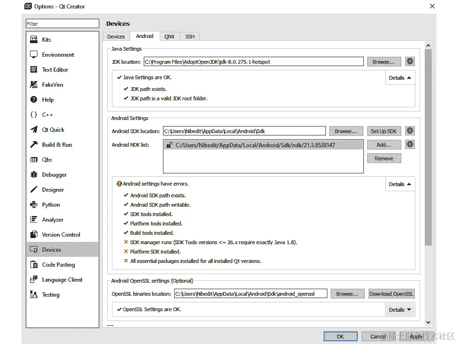The image size is (458, 344).
Task: Browse for JDK location
Action: 384,62
